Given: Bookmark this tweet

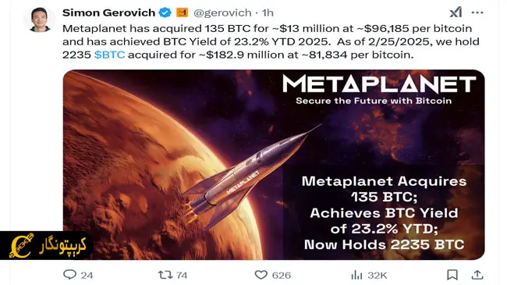Looking at the screenshot, I should [452, 275].
